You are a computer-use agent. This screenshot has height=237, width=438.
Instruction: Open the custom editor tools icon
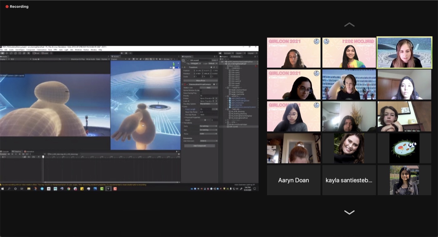(x=29, y=53)
